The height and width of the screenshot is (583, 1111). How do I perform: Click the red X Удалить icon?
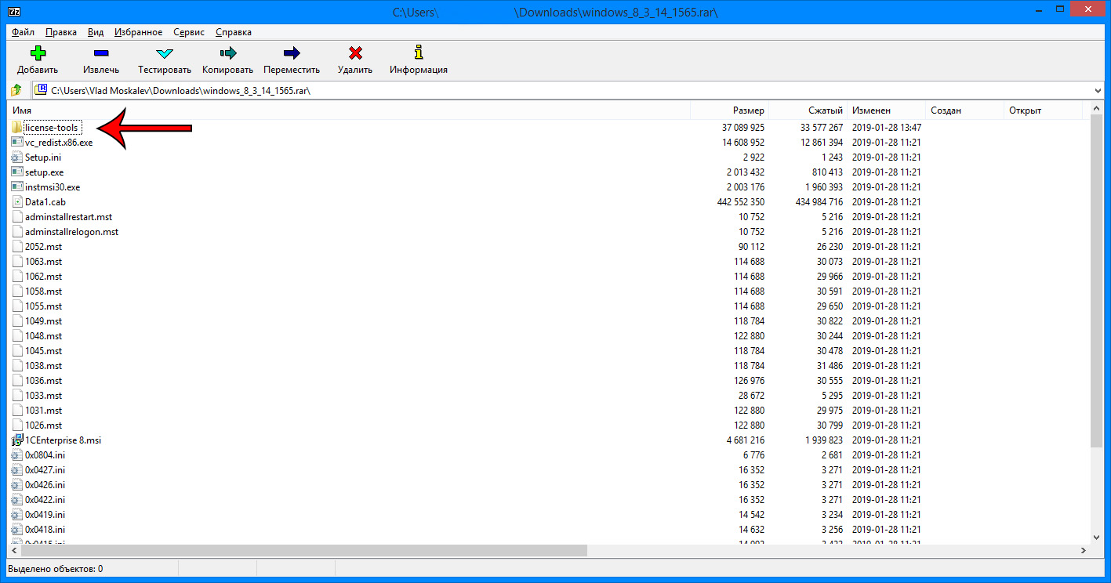tap(355, 53)
